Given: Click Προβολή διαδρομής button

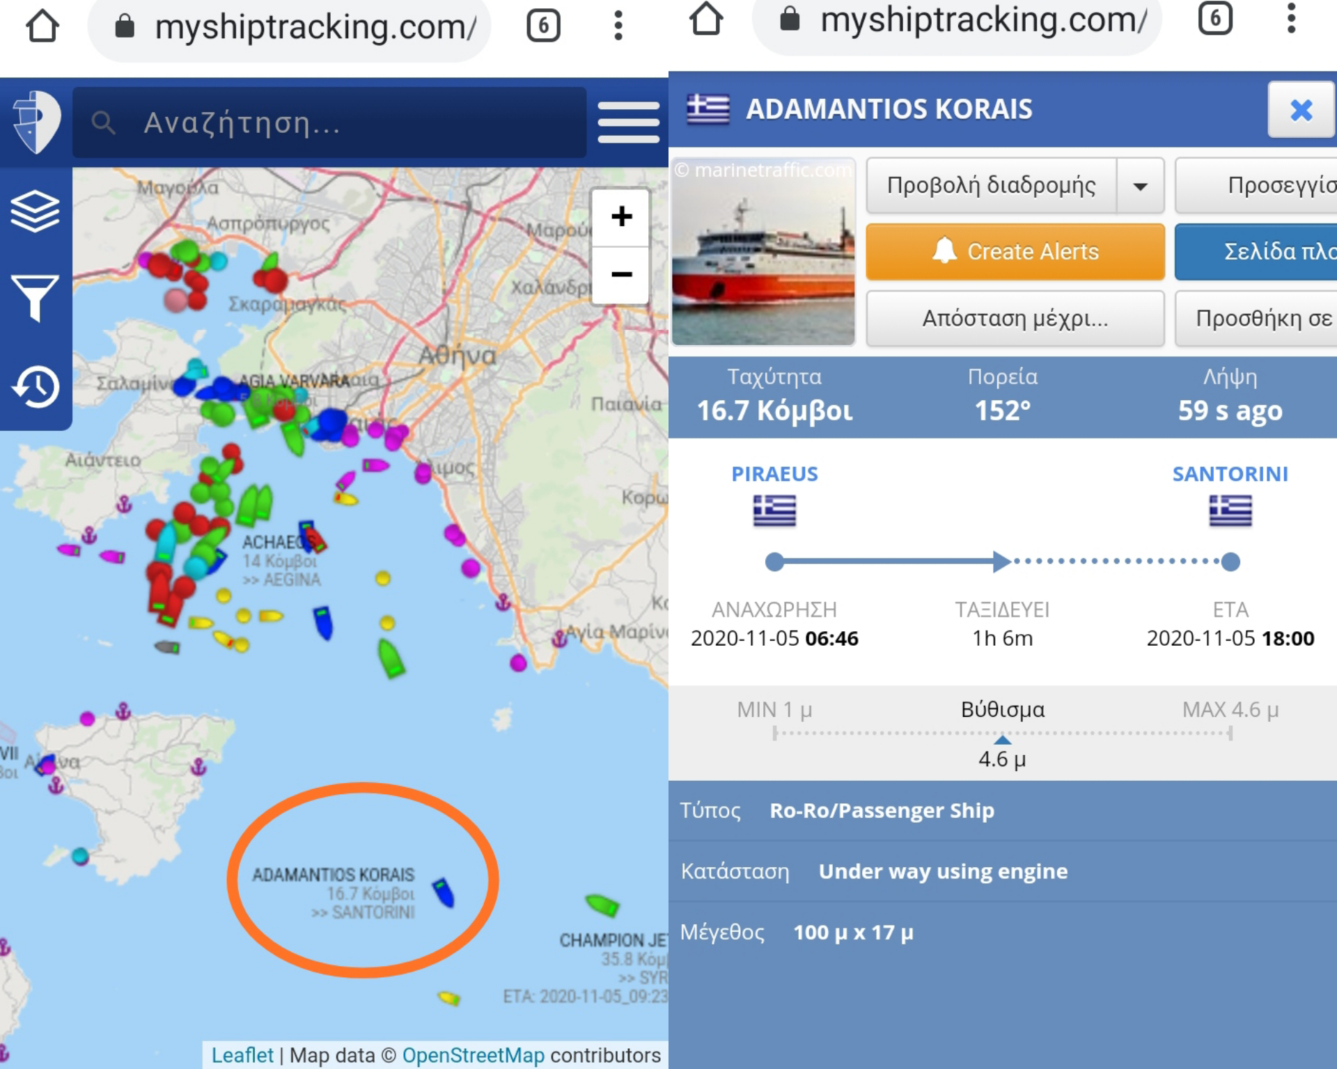Looking at the screenshot, I should pyautogui.click(x=991, y=185).
